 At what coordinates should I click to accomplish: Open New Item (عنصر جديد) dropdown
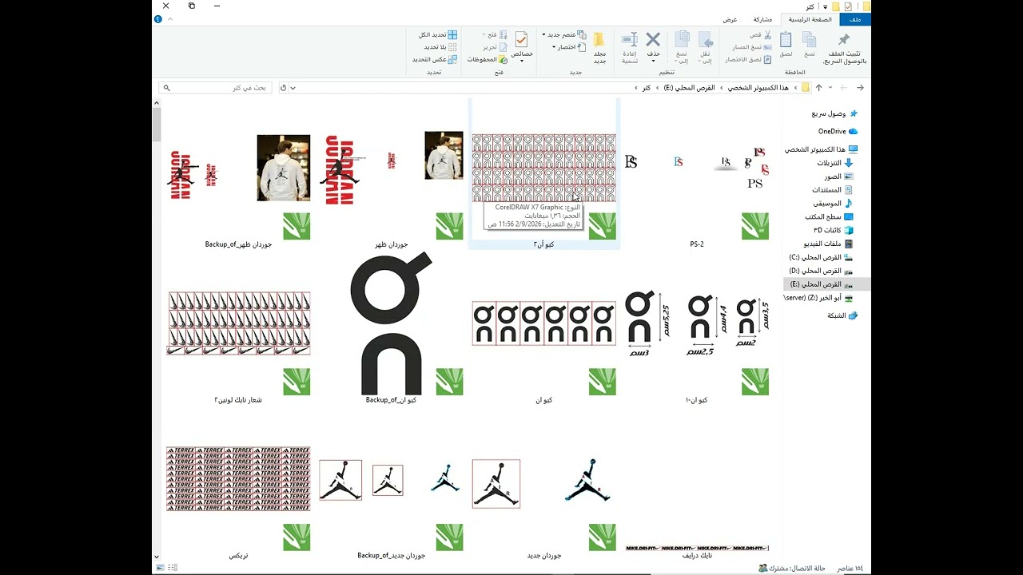pos(563,35)
